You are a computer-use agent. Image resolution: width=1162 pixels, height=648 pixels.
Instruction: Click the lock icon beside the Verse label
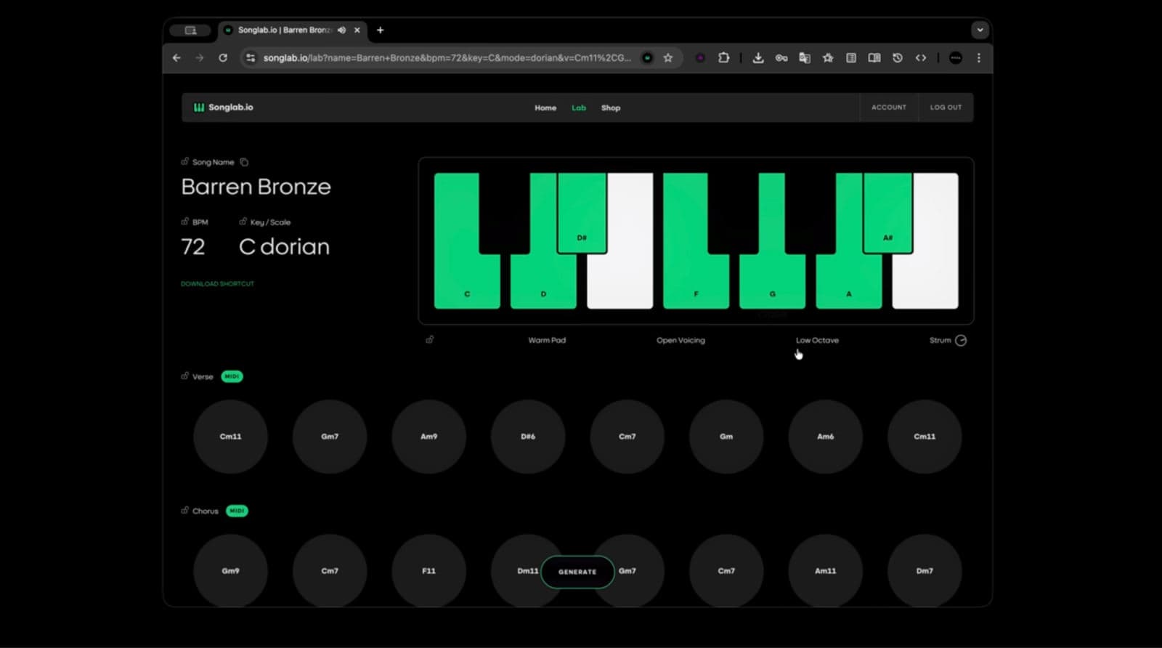click(185, 376)
